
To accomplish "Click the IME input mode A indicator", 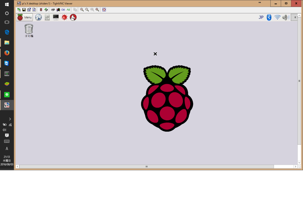I will click(x=7, y=148).
